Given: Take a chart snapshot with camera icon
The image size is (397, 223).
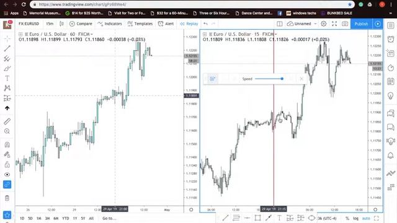Looking at the screenshot, I should pyautogui.click(x=345, y=24).
